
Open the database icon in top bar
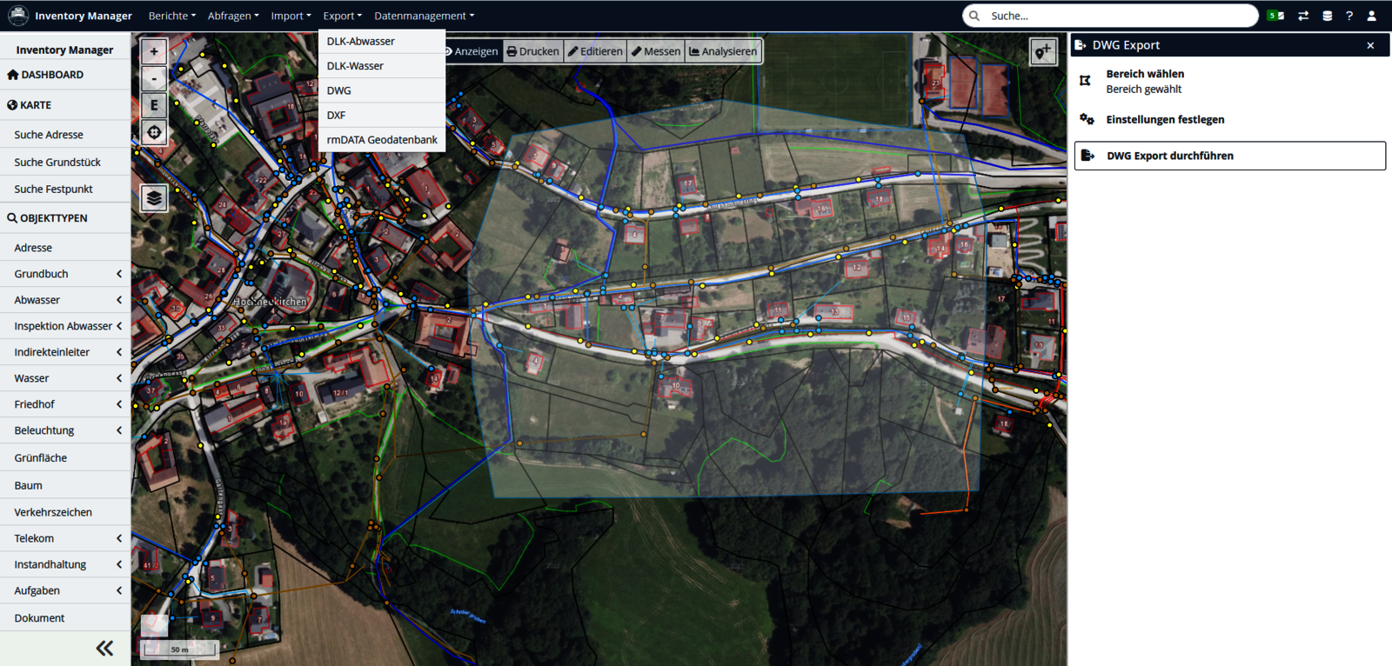point(1327,16)
